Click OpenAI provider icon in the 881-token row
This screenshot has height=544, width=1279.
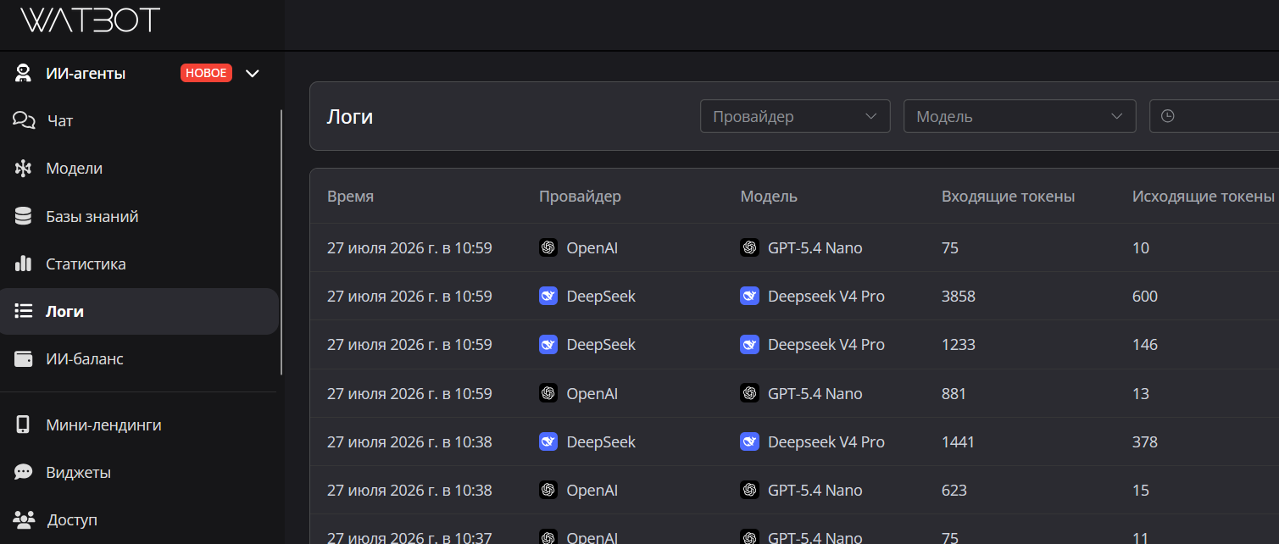548,393
